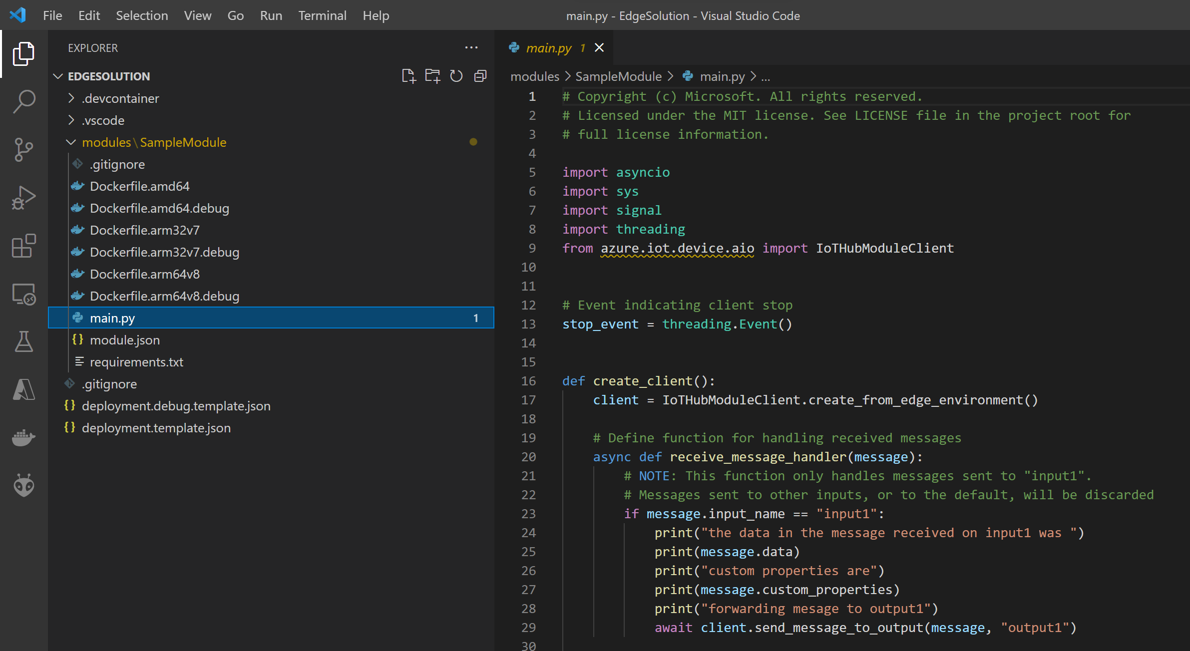
Task: Collapse all folders in Explorer
Action: 480,76
